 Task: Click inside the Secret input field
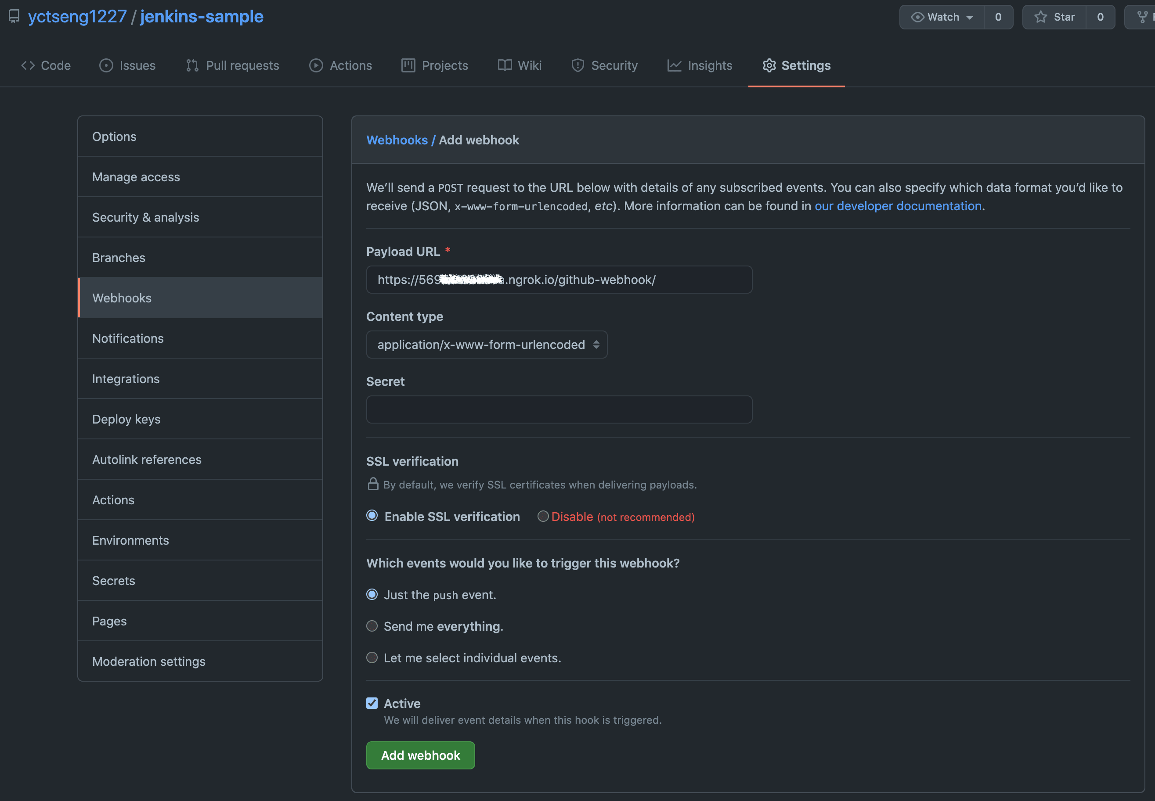point(559,409)
